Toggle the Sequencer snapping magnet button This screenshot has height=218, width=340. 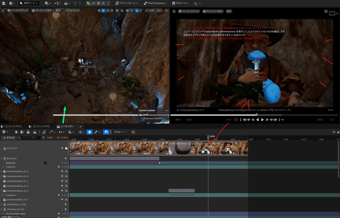(x=106, y=132)
